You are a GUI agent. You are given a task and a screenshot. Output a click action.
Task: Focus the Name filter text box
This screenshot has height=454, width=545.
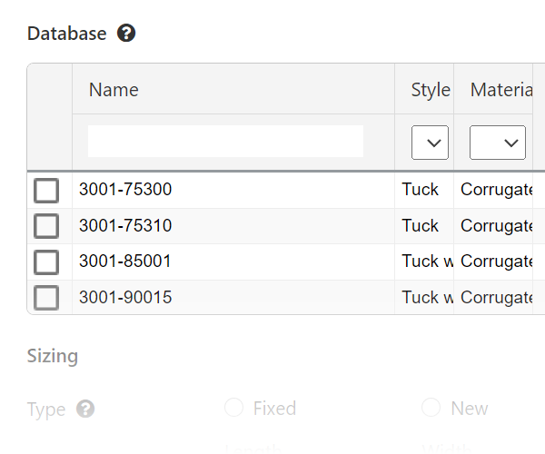(225, 142)
